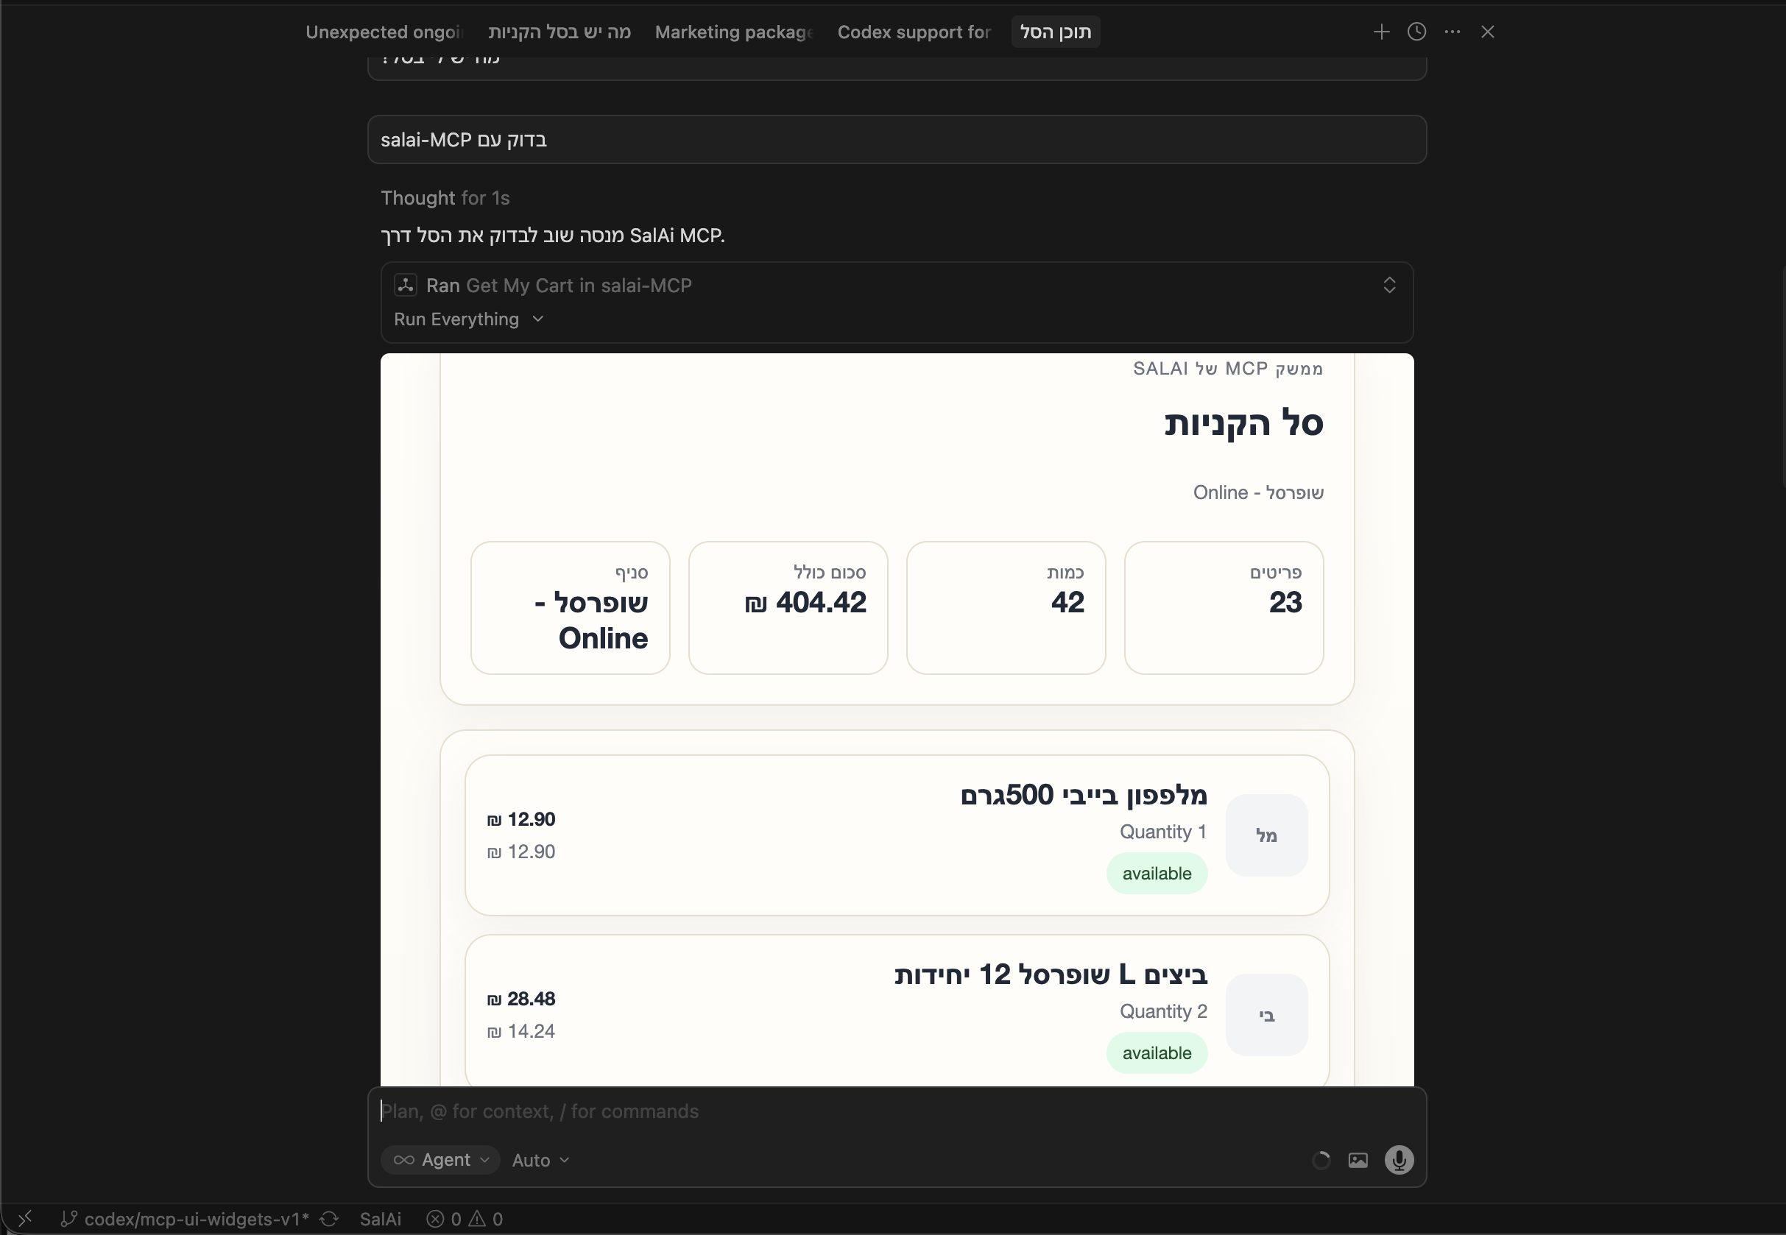Viewport: 1786px width, 1235px height.
Task: Expand the Ran Get My Cart tool output
Action: coord(1389,286)
